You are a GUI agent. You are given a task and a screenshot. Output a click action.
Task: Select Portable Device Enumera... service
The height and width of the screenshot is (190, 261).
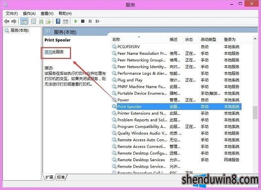pyautogui.click(x=177, y=93)
